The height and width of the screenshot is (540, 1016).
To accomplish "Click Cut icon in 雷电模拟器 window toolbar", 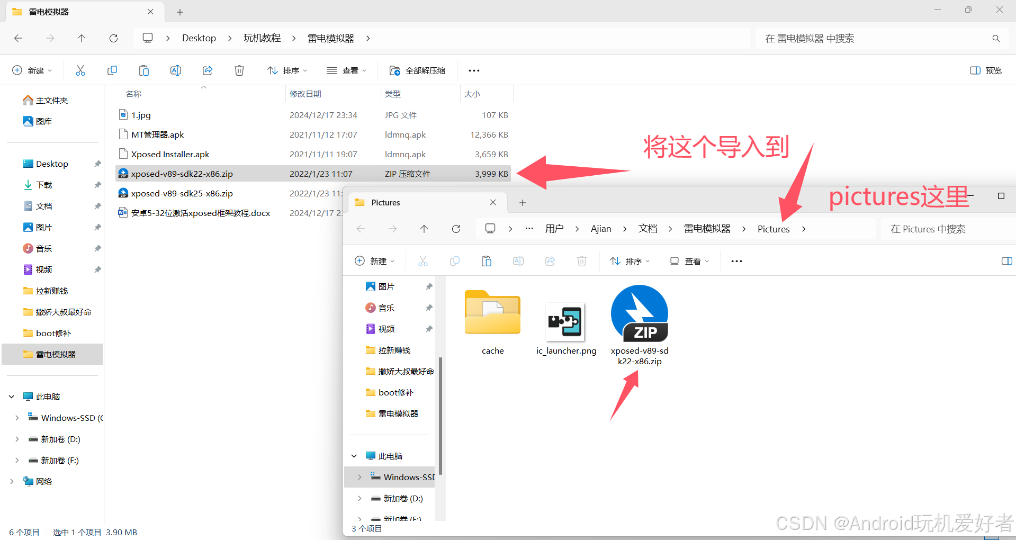I will pos(80,70).
